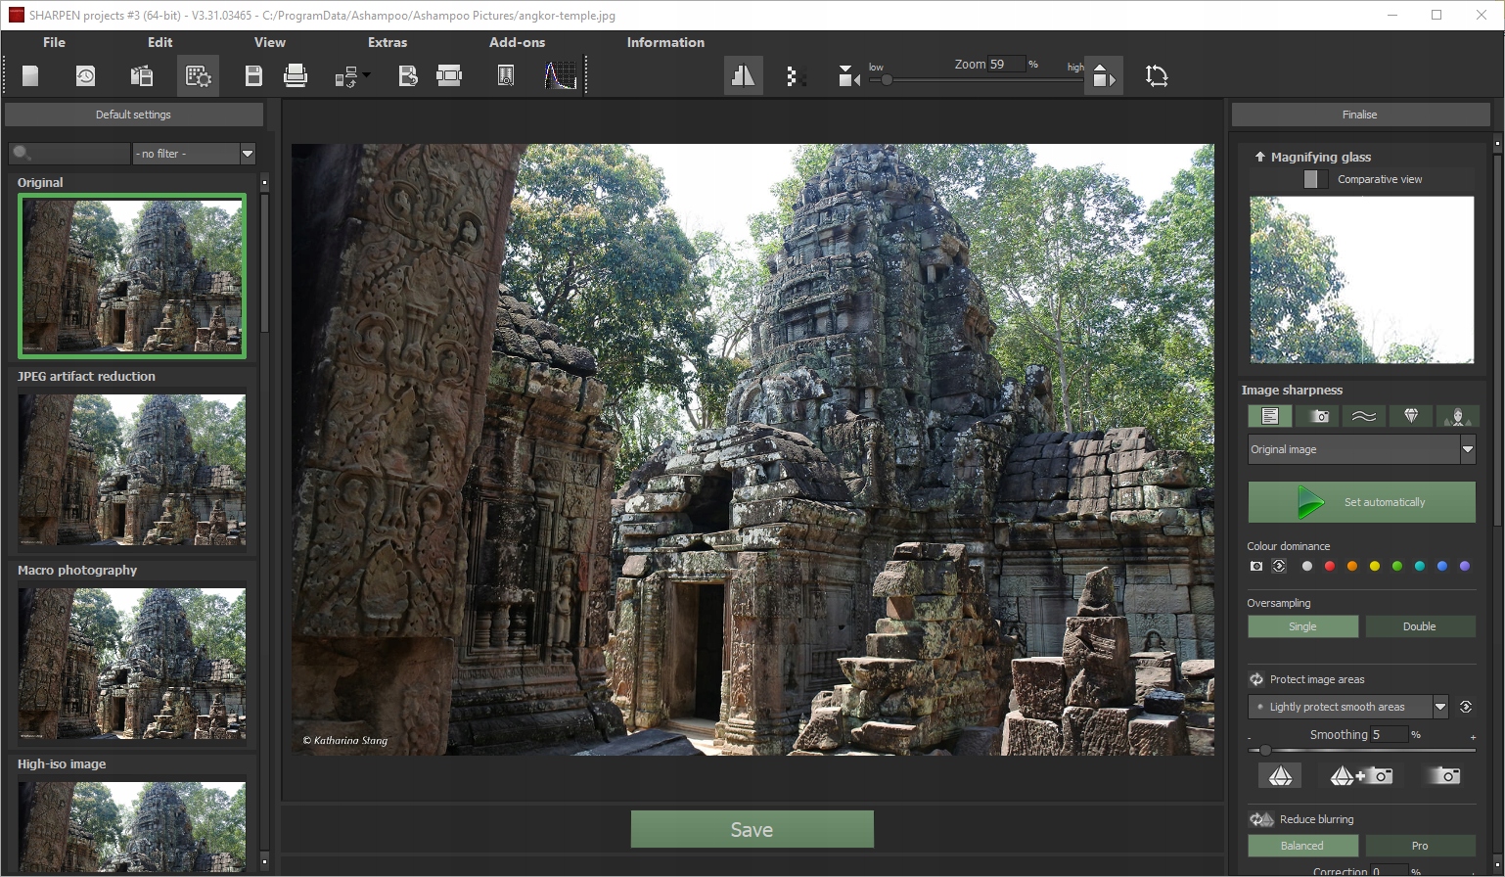The height and width of the screenshot is (877, 1505).
Task: Select the portrait sharpness mode icon
Action: click(1457, 416)
